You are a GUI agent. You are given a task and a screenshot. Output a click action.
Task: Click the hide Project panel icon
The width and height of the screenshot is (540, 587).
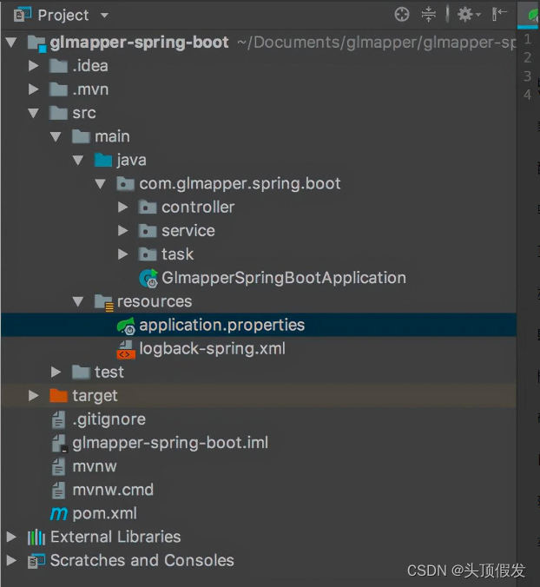tap(499, 15)
